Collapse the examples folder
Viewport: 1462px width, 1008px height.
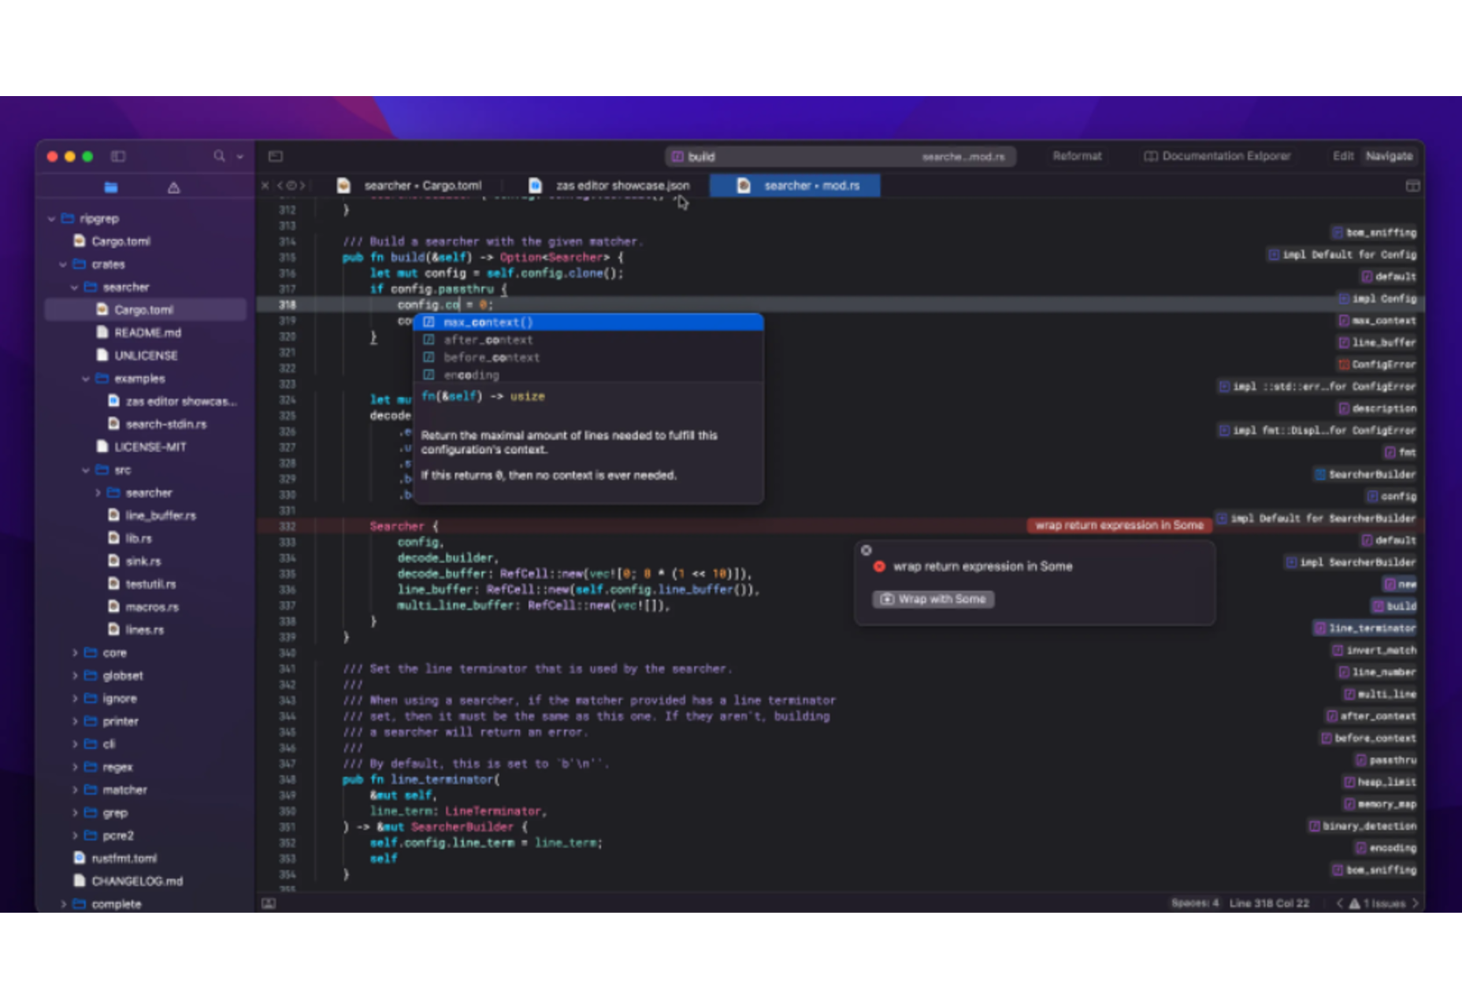click(86, 379)
